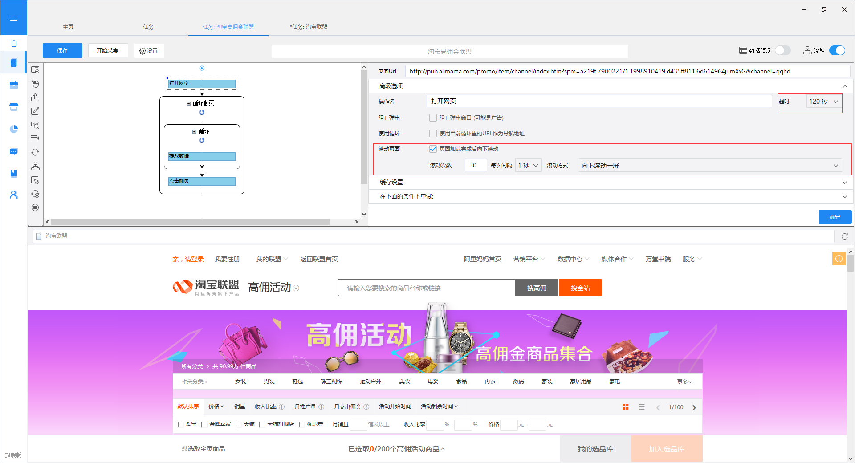Select the end process stop tool

(x=35, y=207)
